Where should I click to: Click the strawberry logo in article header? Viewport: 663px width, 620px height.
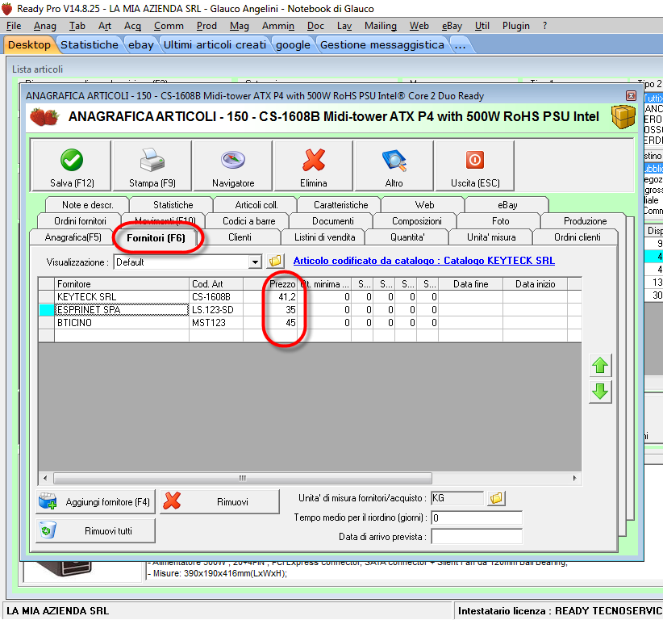click(44, 116)
